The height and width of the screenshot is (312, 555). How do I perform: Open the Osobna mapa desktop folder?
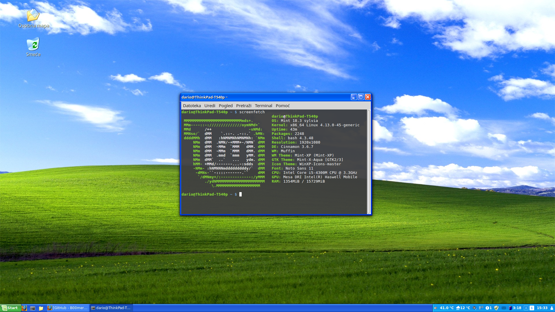[x=34, y=18]
